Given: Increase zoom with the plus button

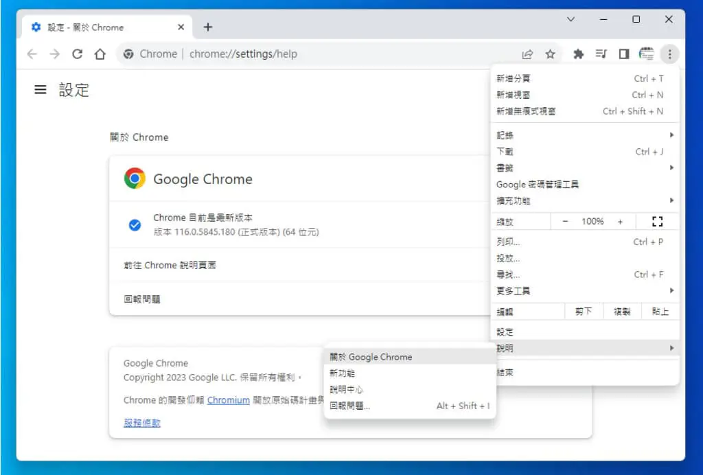Looking at the screenshot, I should pyautogui.click(x=620, y=221).
